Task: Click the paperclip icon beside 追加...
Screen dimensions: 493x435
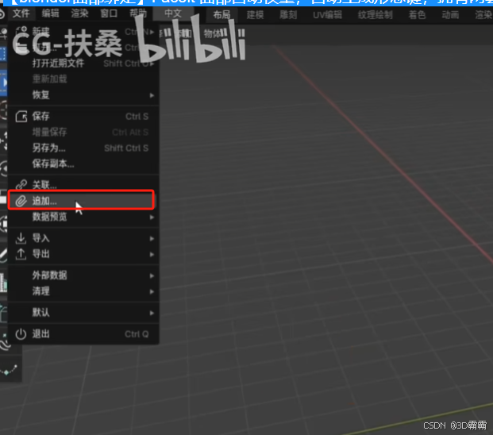Action: click(x=21, y=201)
